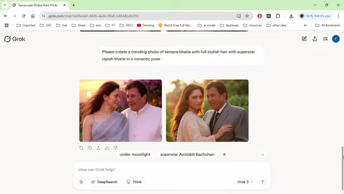344x194 pixels.
Task: Toggle the DeepSearch mode
Action: pyautogui.click(x=104, y=182)
